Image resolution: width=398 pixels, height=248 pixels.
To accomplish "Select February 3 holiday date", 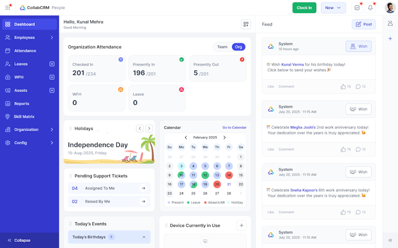I will click(181, 166).
